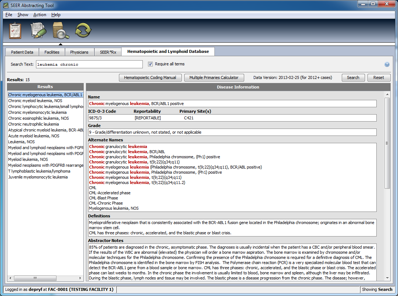Toggle the Require all terms checkbox
Viewport: 398px width, 296px height.
click(150, 64)
